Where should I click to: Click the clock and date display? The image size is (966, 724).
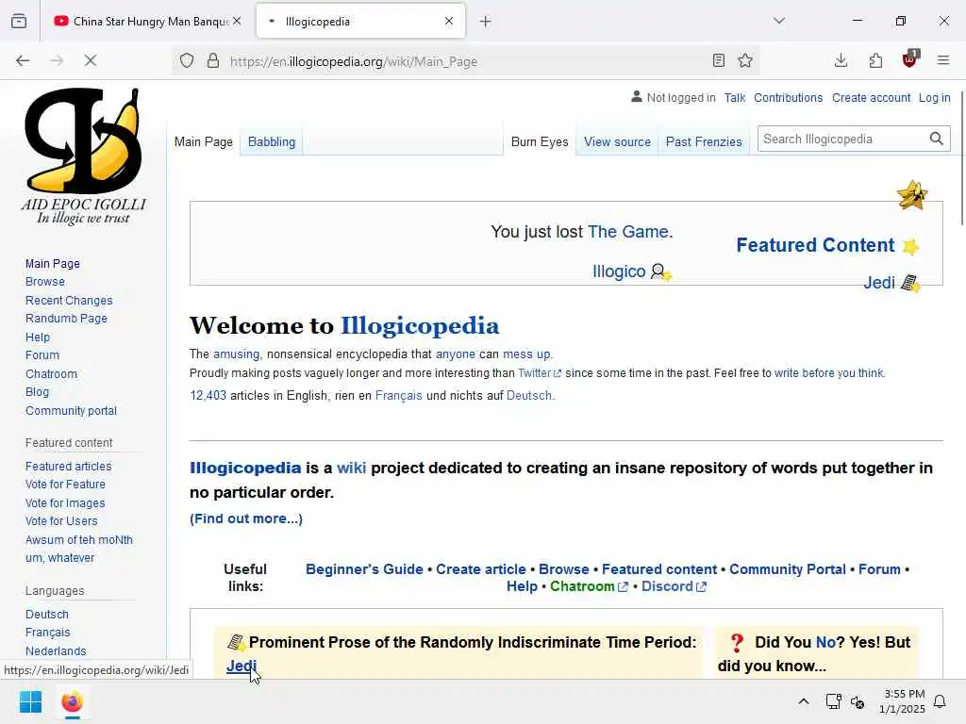point(902,701)
